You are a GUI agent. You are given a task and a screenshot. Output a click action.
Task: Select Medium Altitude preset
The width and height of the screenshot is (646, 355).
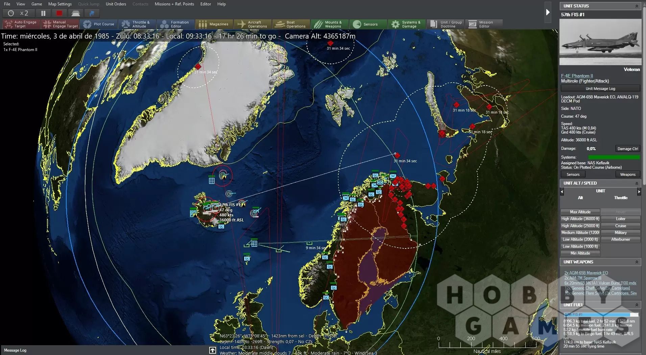pyautogui.click(x=580, y=233)
